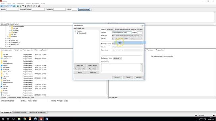
Task: Open the Transferencia menu
Action: tap(20, 4)
